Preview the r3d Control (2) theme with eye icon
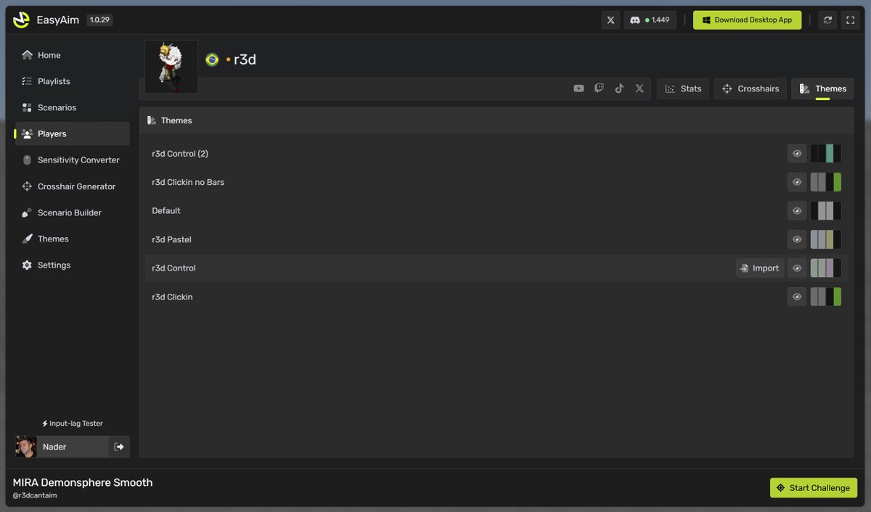871x512 pixels. click(797, 153)
